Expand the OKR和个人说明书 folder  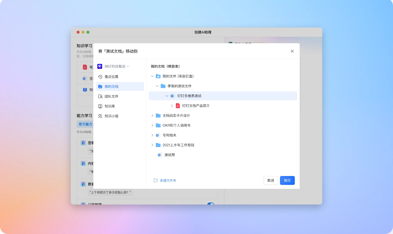(x=152, y=125)
